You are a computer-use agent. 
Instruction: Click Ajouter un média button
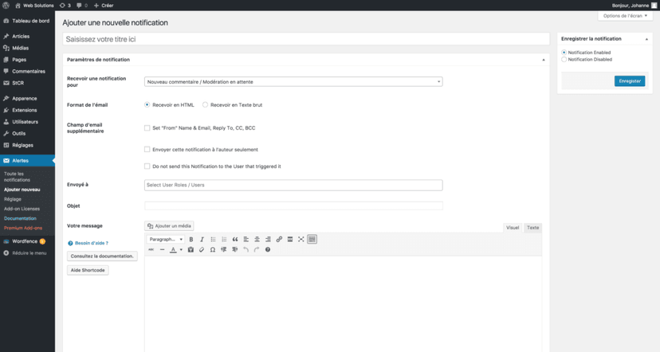coord(169,226)
